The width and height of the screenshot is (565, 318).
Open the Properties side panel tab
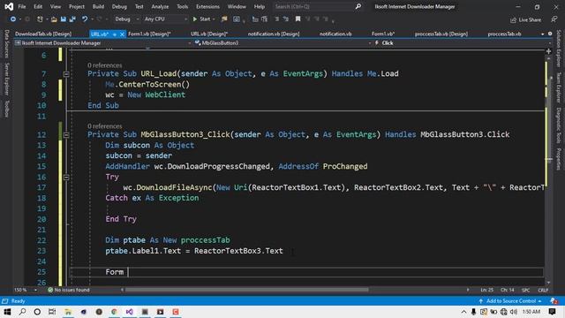pos(559,159)
